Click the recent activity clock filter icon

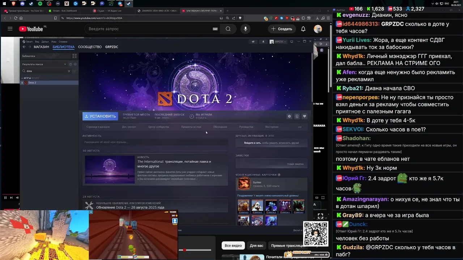pyautogui.click(x=71, y=64)
